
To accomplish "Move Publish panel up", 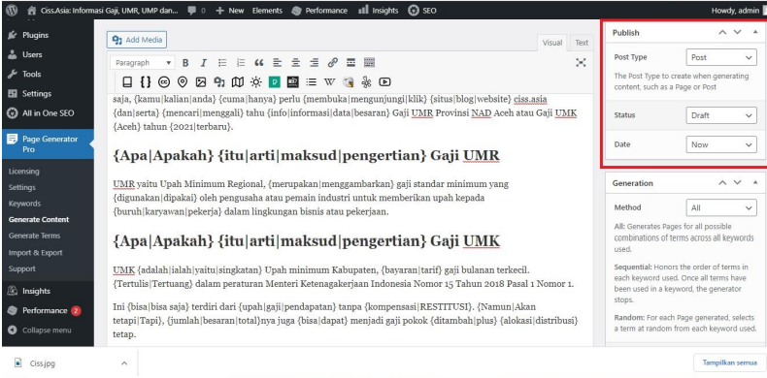I will [x=722, y=32].
